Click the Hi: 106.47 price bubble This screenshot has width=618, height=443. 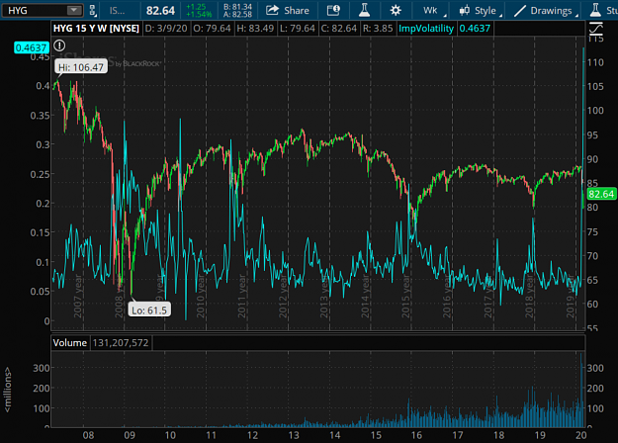(x=81, y=67)
